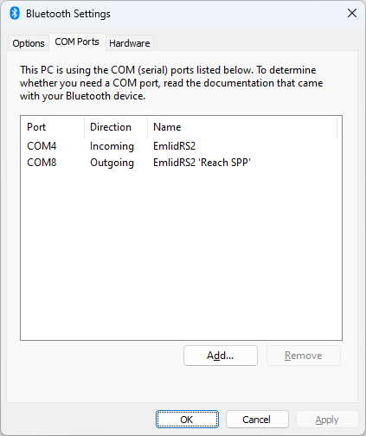
Task: Select the EmlidRS2 incoming device name
Action: (174, 146)
